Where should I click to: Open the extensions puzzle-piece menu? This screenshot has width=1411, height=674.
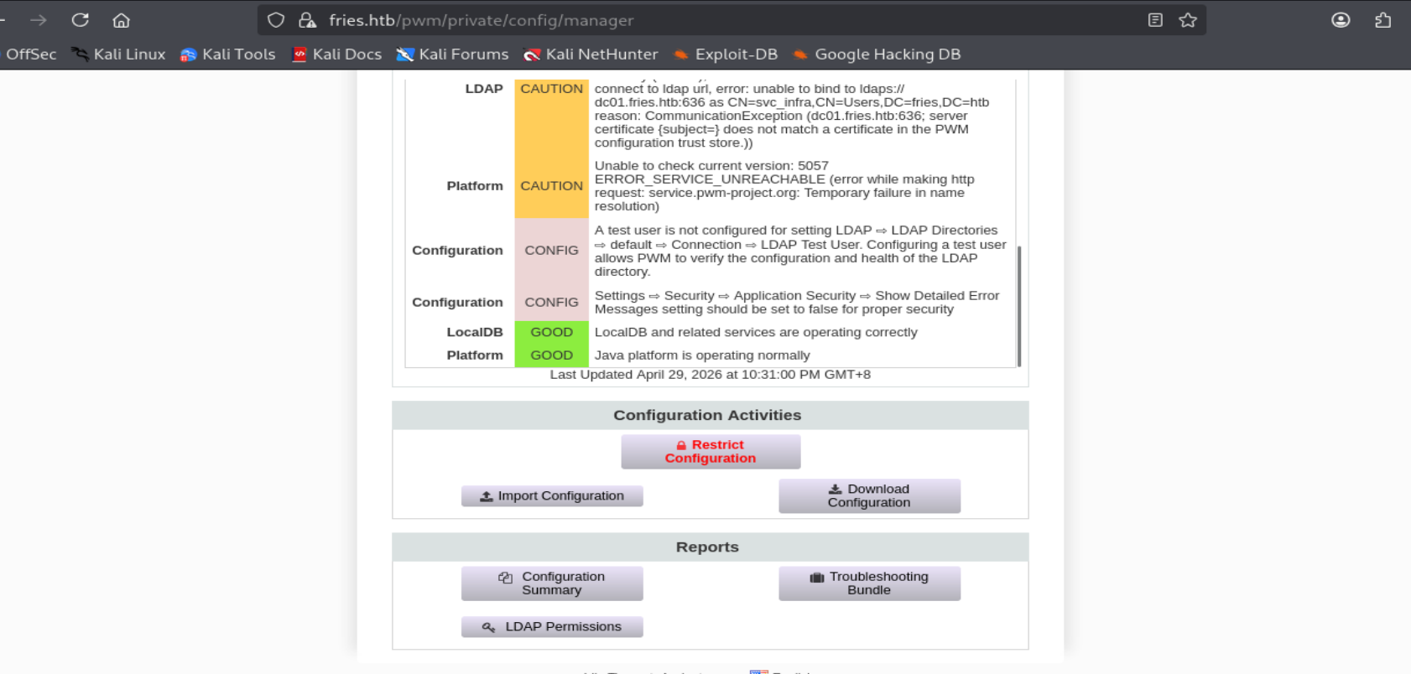[x=1383, y=20]
